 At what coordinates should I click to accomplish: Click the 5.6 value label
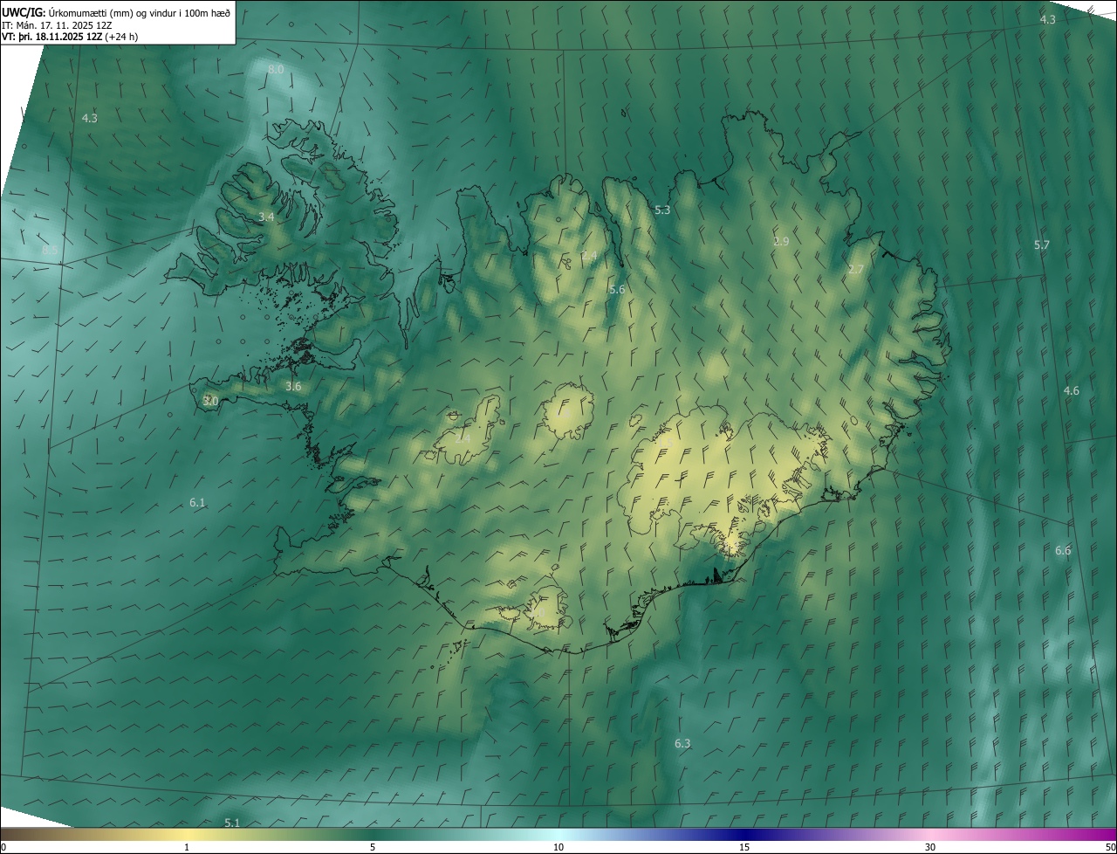tap(617, 289)
